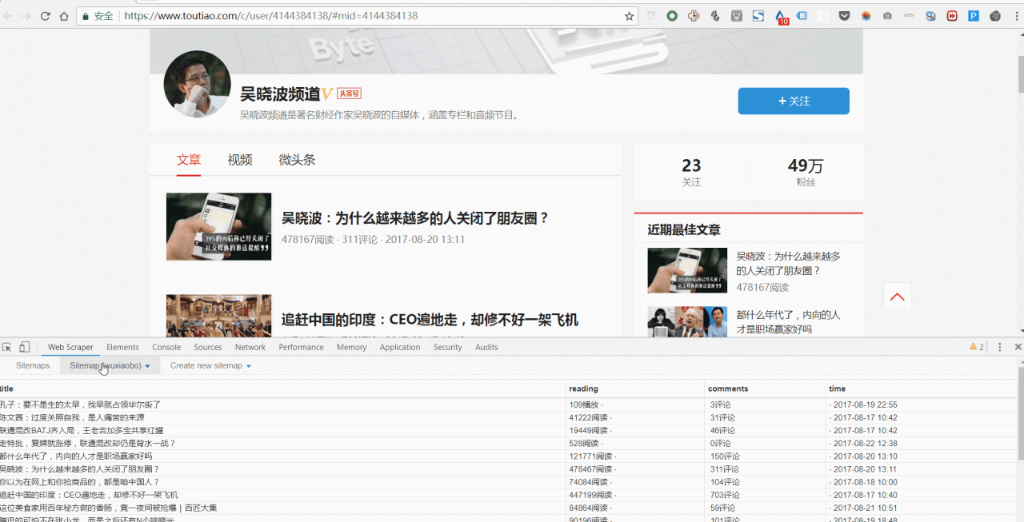This screenshot has width=1024, height=522.
Task: Click the DevTools results vertical scrollbar
Action: pos(1020,412)
